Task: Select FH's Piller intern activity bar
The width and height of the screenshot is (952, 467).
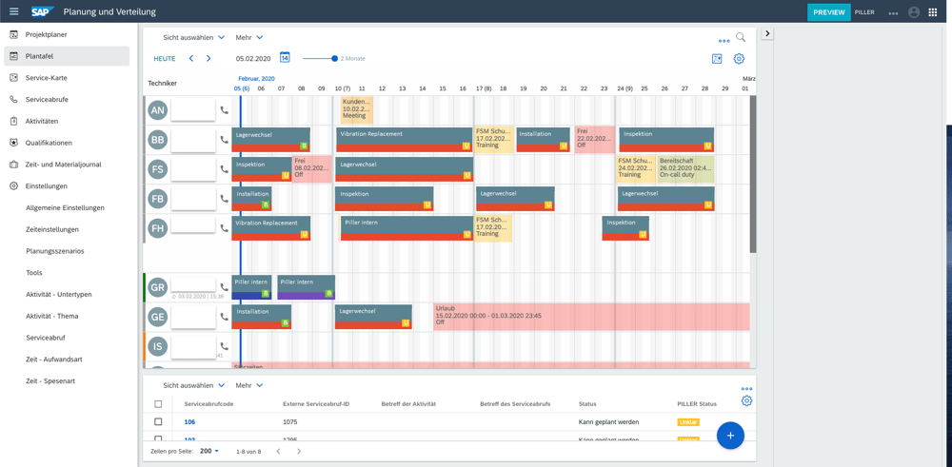Action: [407, 228]
